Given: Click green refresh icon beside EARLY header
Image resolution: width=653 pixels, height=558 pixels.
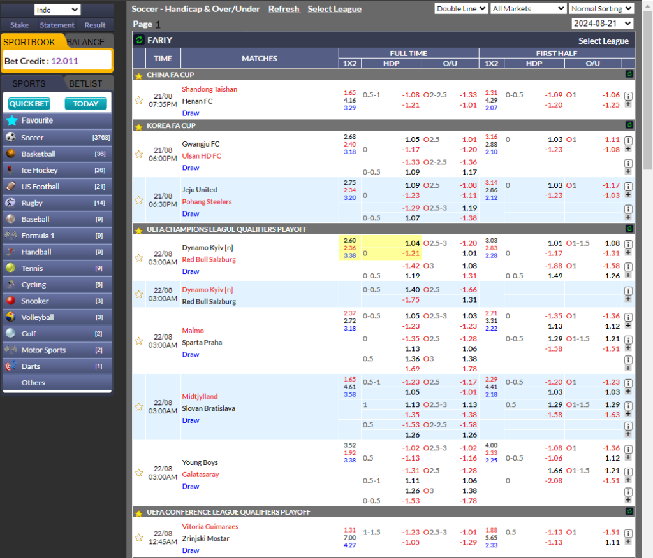Looking at the screenshot, I should tap(139, 40).
